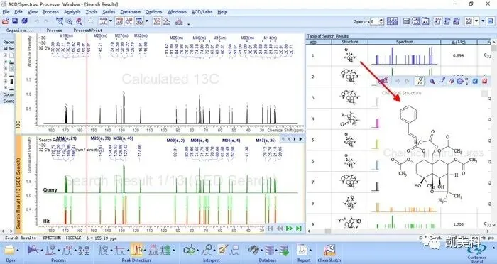Click the Spectra number stepper field
The width and height of the screenshot is (497, 264).
(x=377, y=21)
